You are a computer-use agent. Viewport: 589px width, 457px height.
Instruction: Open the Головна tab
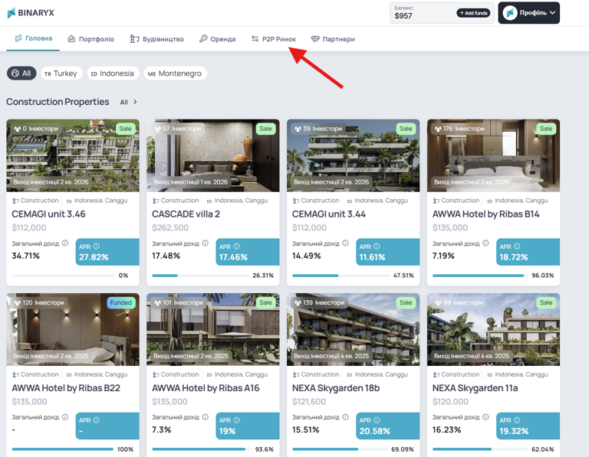point(34,38)
